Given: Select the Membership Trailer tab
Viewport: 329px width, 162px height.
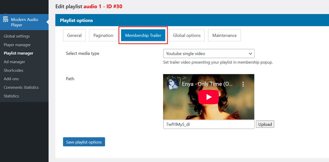Looking at the screenshot, I should point(143,35).
